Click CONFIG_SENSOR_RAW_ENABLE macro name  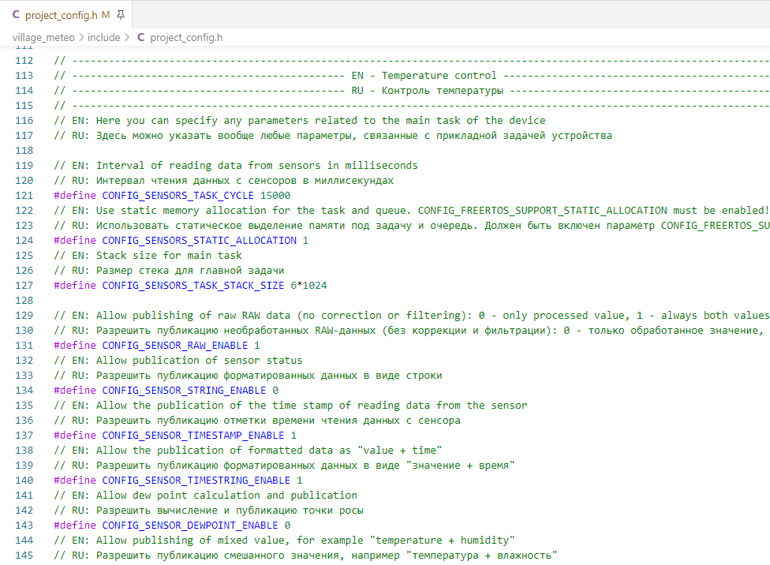point(175,346)
